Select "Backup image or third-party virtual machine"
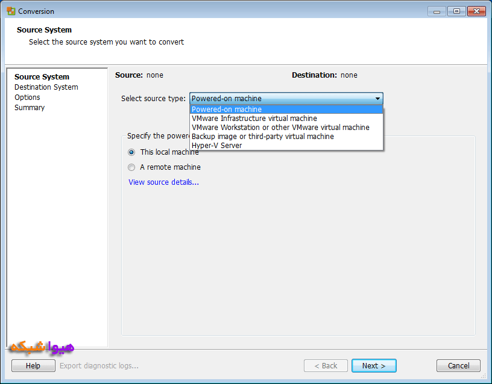This screenshot has width=492, height=384. 262,137
